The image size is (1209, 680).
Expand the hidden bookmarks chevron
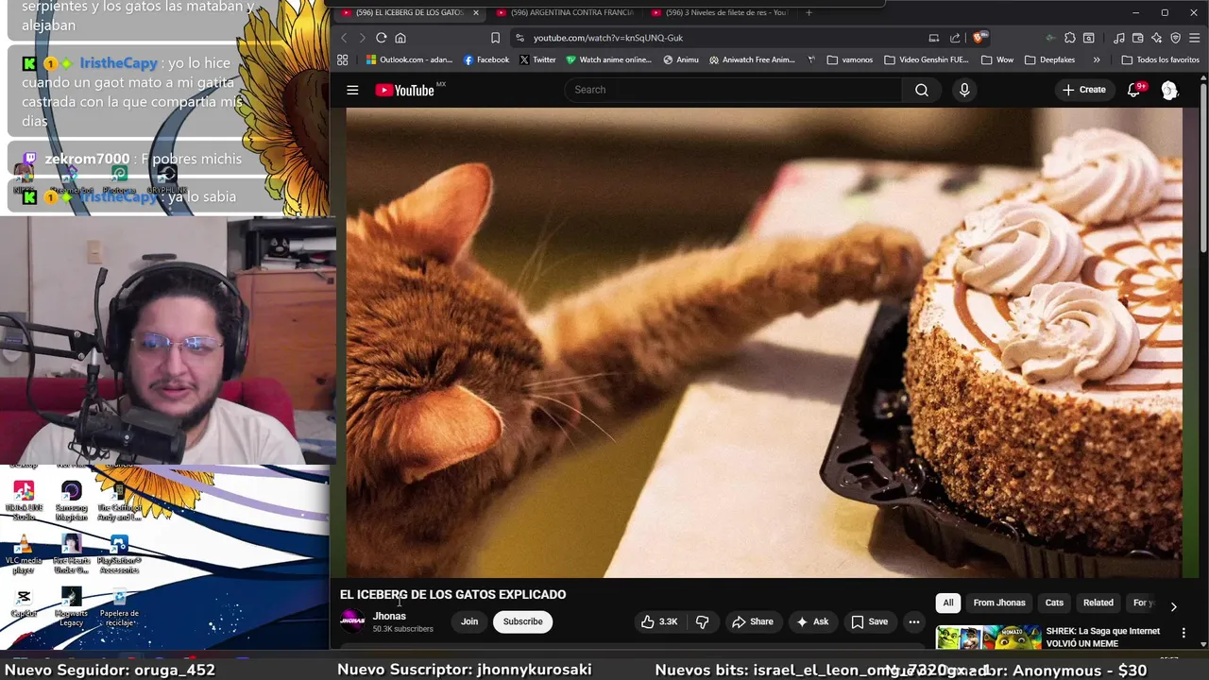click(x=1097, y=59)
